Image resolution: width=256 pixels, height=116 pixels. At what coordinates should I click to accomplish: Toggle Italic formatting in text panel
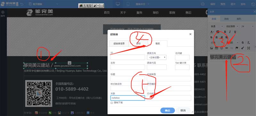(x=230, y=32)
